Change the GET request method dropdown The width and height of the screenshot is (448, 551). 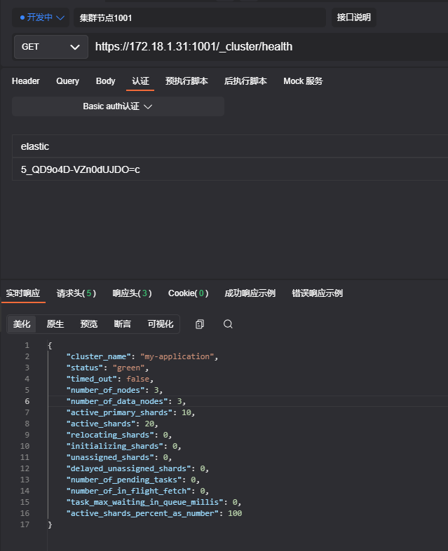[x=51, y=47]
